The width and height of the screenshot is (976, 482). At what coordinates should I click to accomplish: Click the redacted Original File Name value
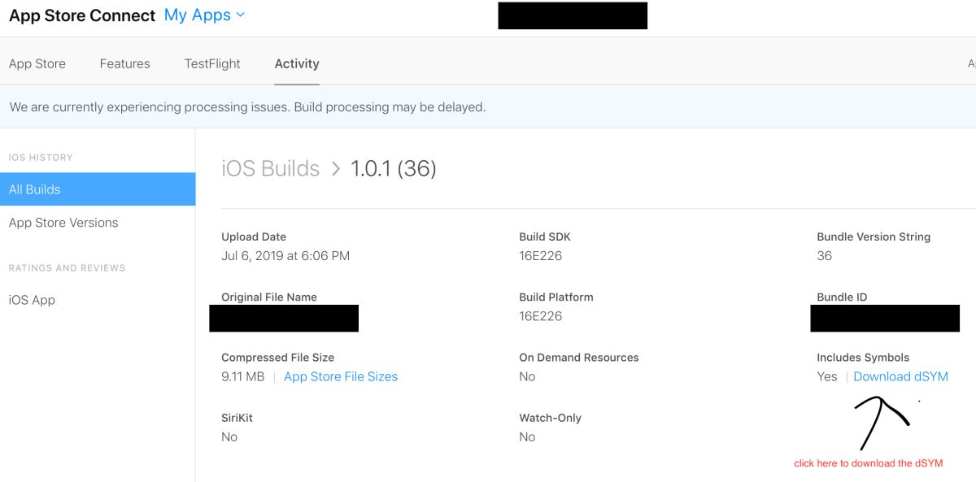[284, 318]
